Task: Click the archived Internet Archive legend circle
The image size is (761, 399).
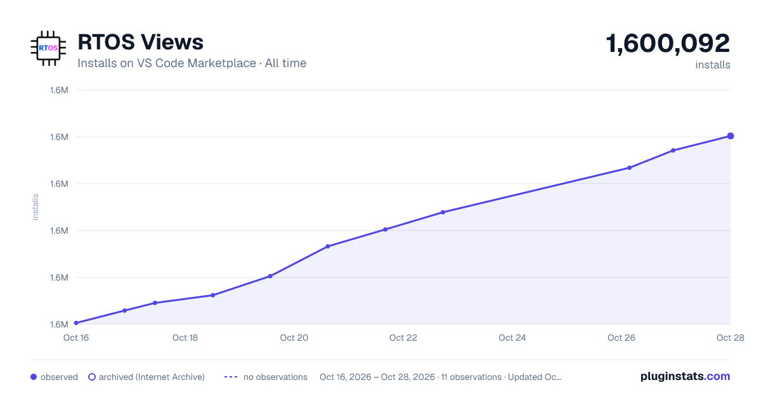Action: [x=92, y=377]
